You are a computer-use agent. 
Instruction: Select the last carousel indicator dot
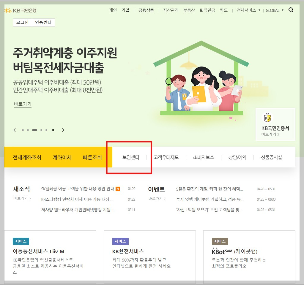click(x=46, y=130)
